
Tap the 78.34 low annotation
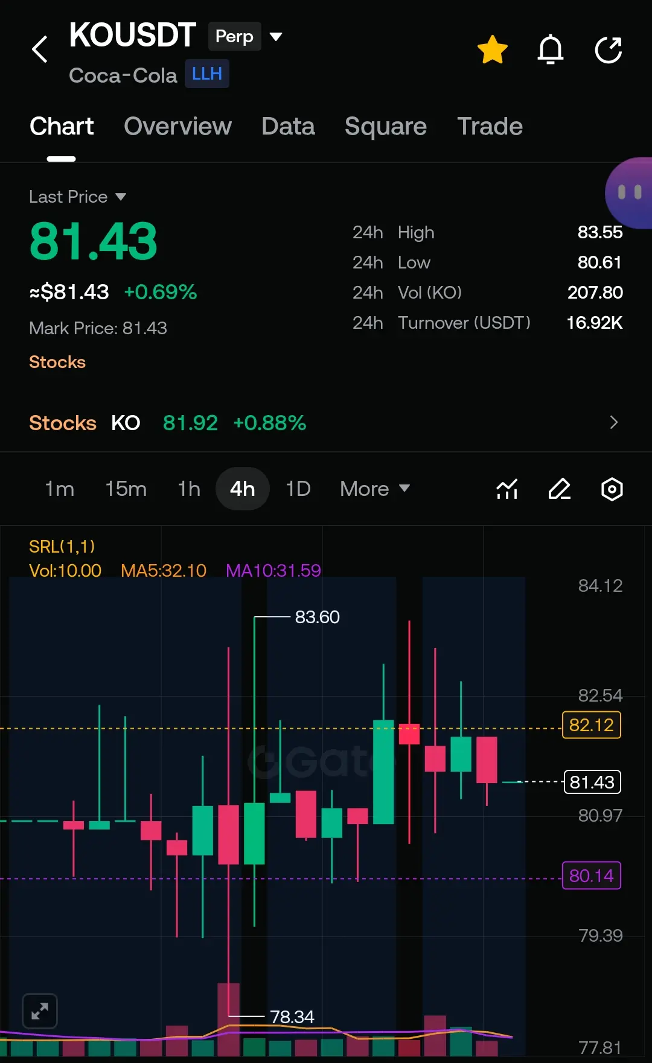[x=292, y=1017]
